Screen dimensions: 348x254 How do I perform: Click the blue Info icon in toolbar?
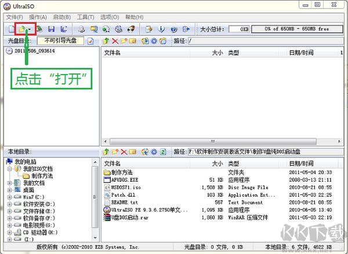coord(161,29)
